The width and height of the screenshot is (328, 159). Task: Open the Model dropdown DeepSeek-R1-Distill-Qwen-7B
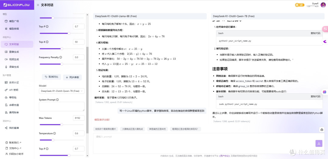pyautogui.click(x=62, y=91)
